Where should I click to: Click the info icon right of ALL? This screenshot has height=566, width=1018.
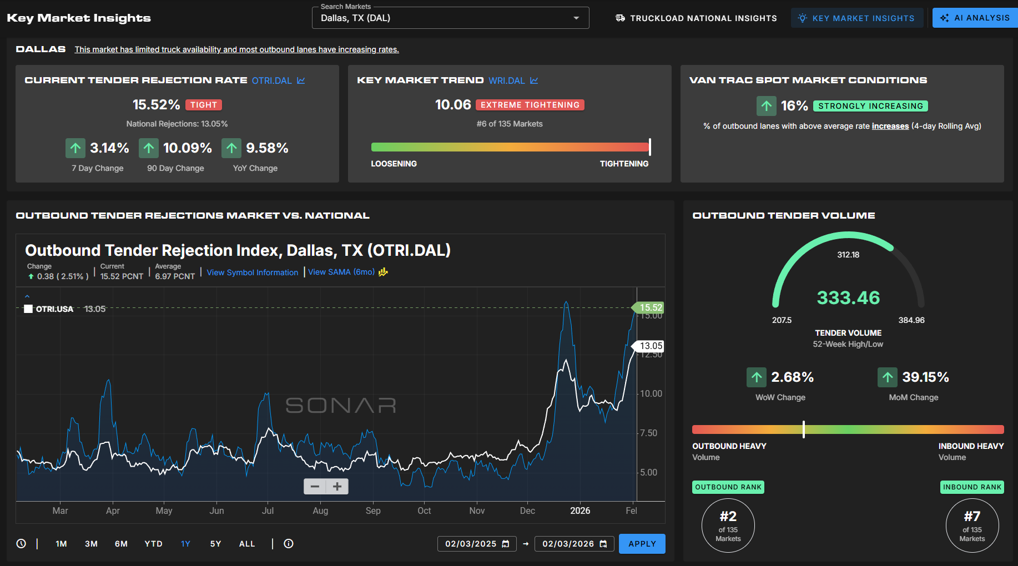289,544
